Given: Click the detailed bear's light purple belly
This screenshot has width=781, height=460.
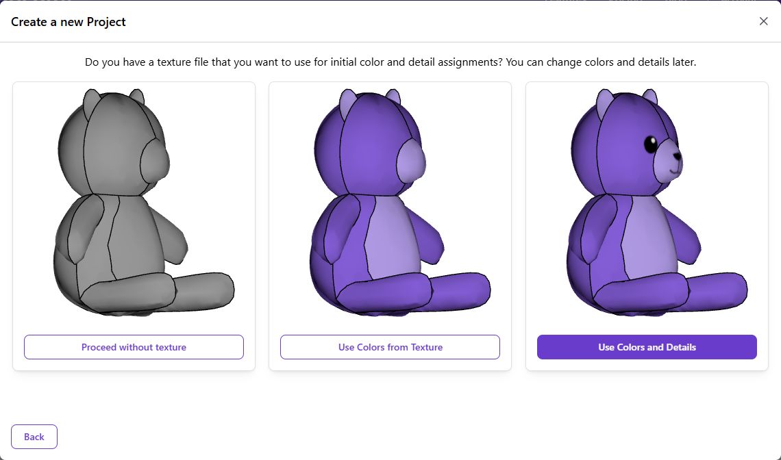Looking at the screenshot, I should [649, 237].
